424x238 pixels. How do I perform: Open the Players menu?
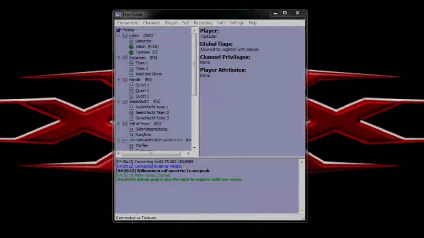tap(171, 23)
